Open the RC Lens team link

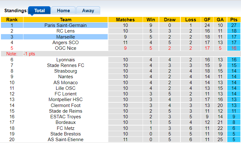tap(66, 31)
